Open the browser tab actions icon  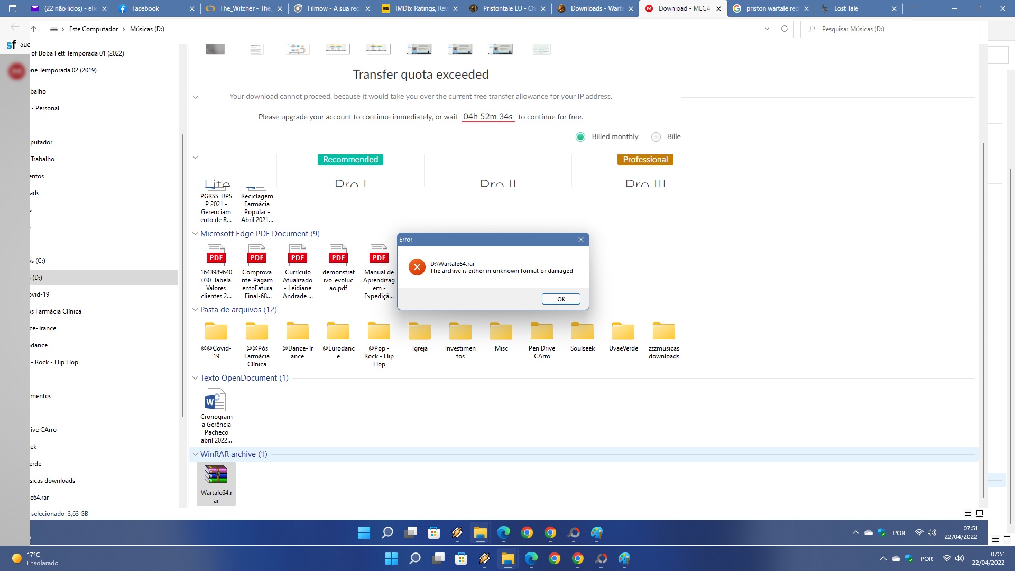point(13,8)
